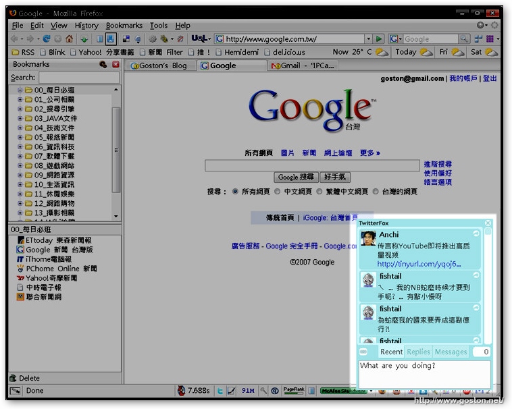The height and width of the screenshot is (409, 512).
Task: Click the Reload page toolbar icon
Action: (x=47, y=39)
